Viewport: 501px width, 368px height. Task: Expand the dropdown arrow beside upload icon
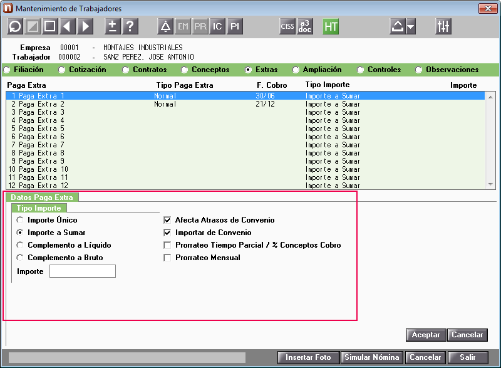411,26
